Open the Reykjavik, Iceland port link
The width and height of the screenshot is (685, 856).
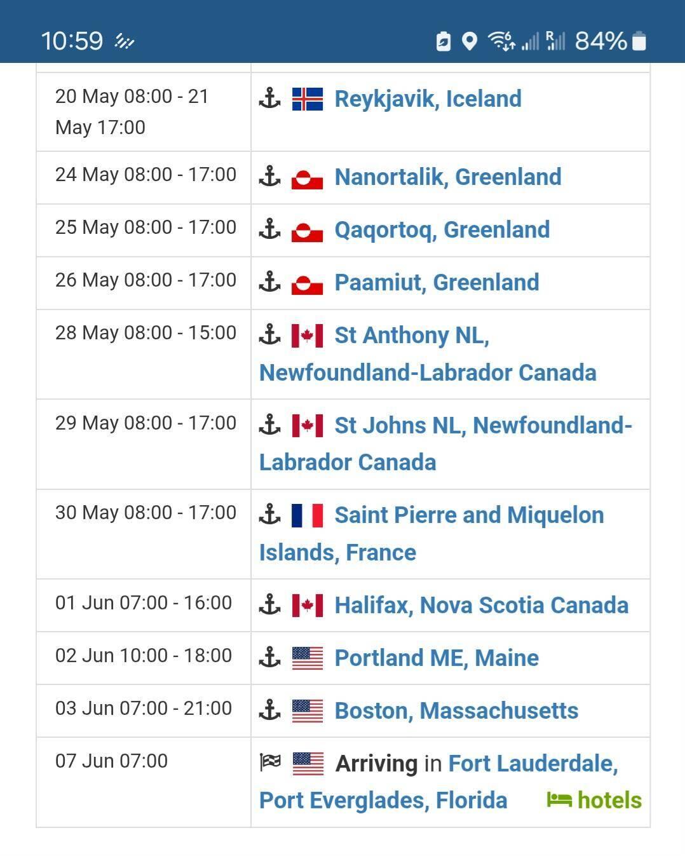(x=428, y=99)
